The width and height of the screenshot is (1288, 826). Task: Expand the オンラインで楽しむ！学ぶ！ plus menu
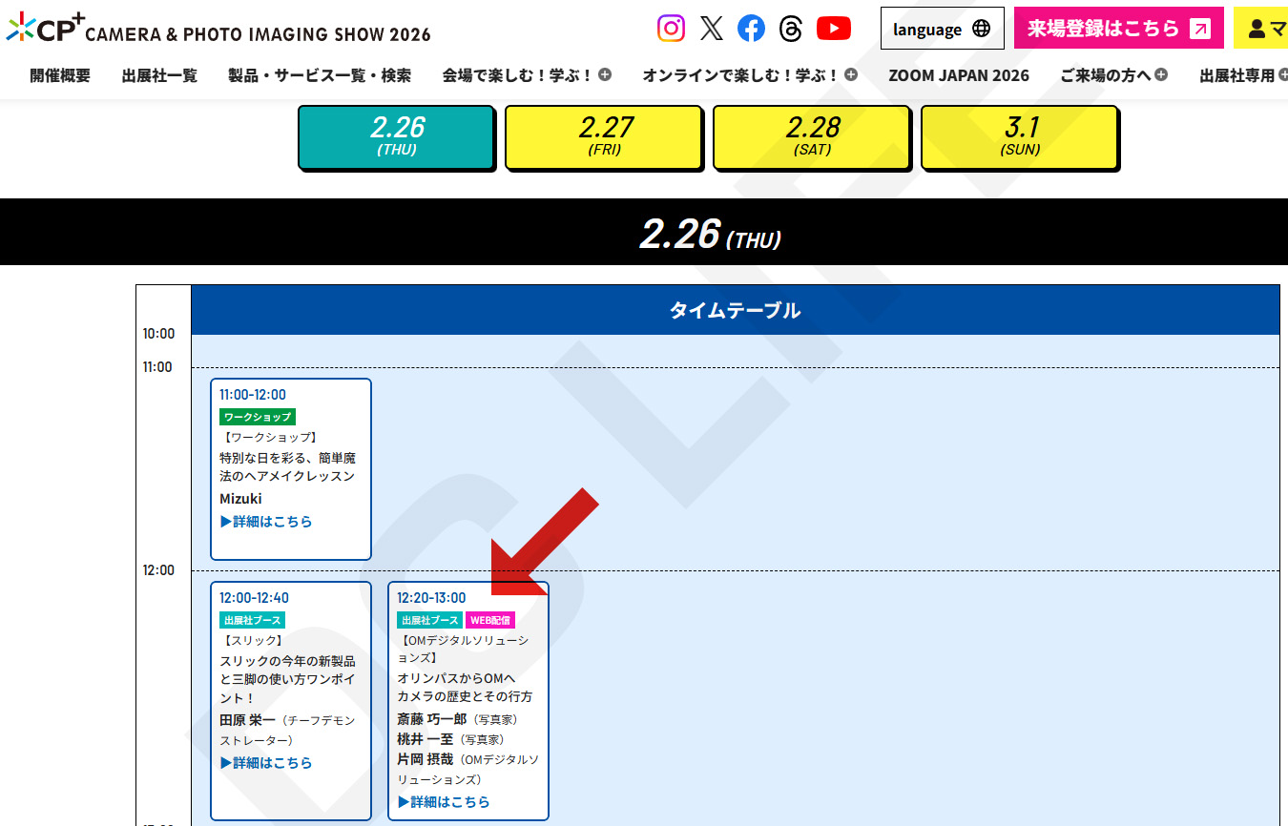(852, 72)
